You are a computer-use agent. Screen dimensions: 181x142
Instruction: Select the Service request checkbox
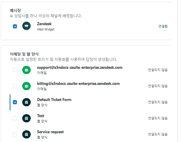point(15,134)
